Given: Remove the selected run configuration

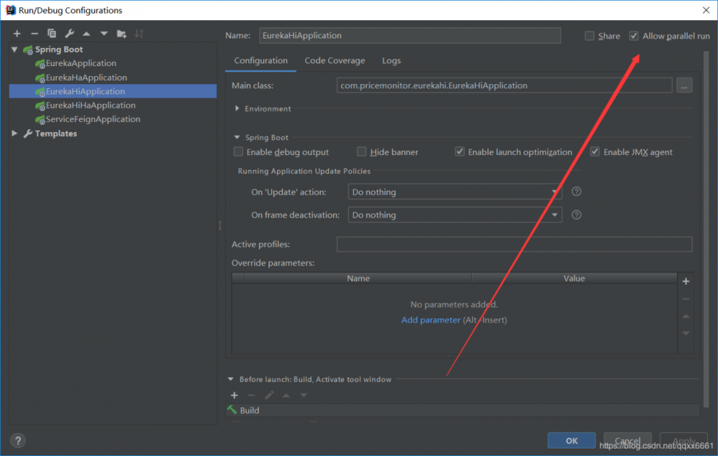Looking at the screenshot, I should 34,34.
